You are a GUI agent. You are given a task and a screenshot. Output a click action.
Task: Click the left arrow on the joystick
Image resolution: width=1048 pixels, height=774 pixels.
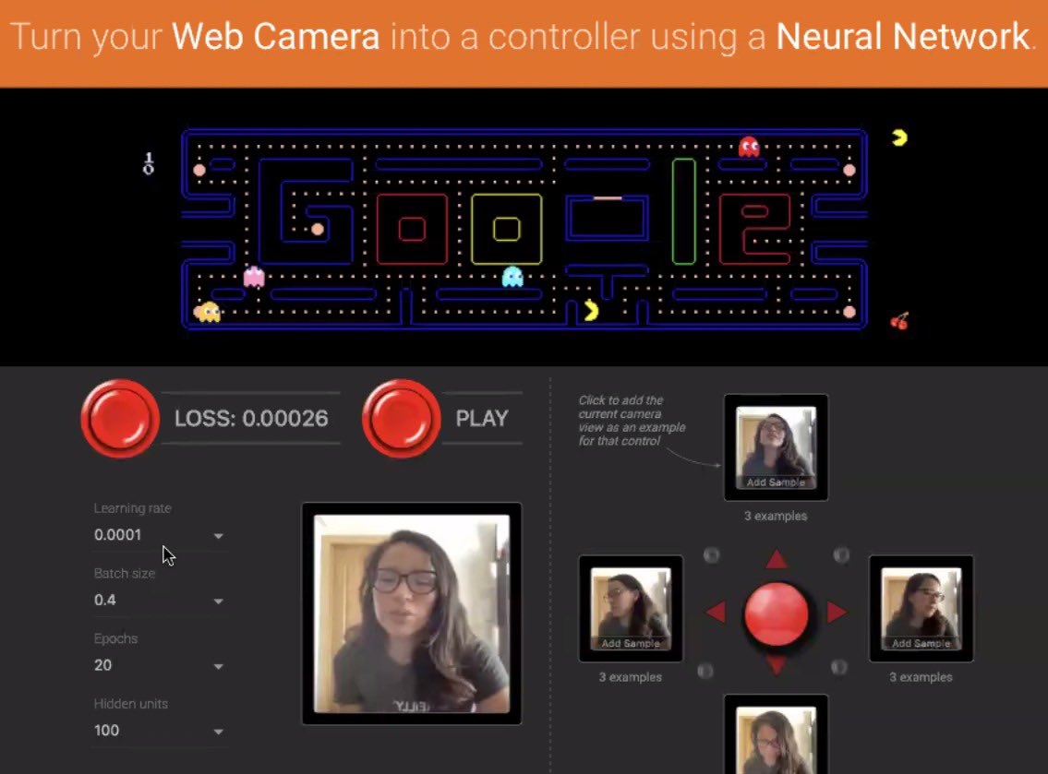coord(717,611)
